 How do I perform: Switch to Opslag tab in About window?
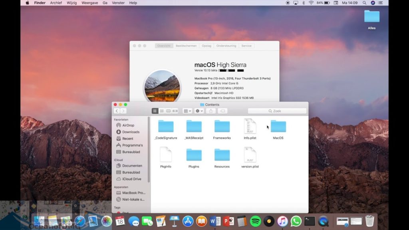(206, 46)
